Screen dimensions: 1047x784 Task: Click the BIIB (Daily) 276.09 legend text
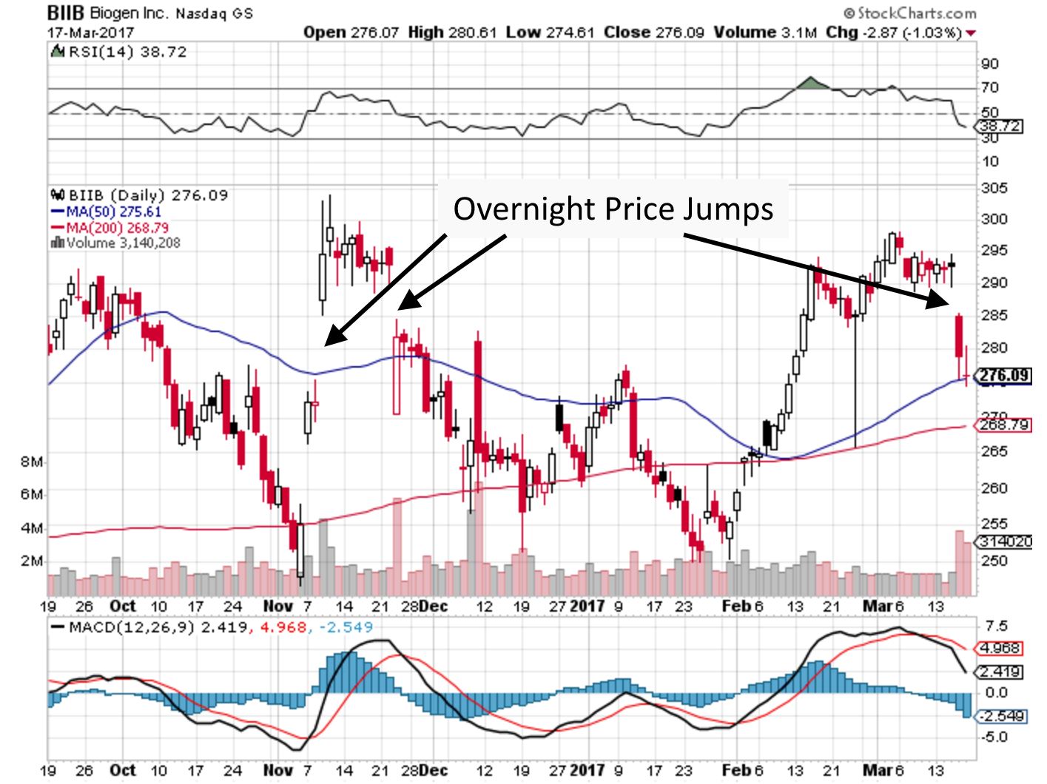click(x=149, y=195)
